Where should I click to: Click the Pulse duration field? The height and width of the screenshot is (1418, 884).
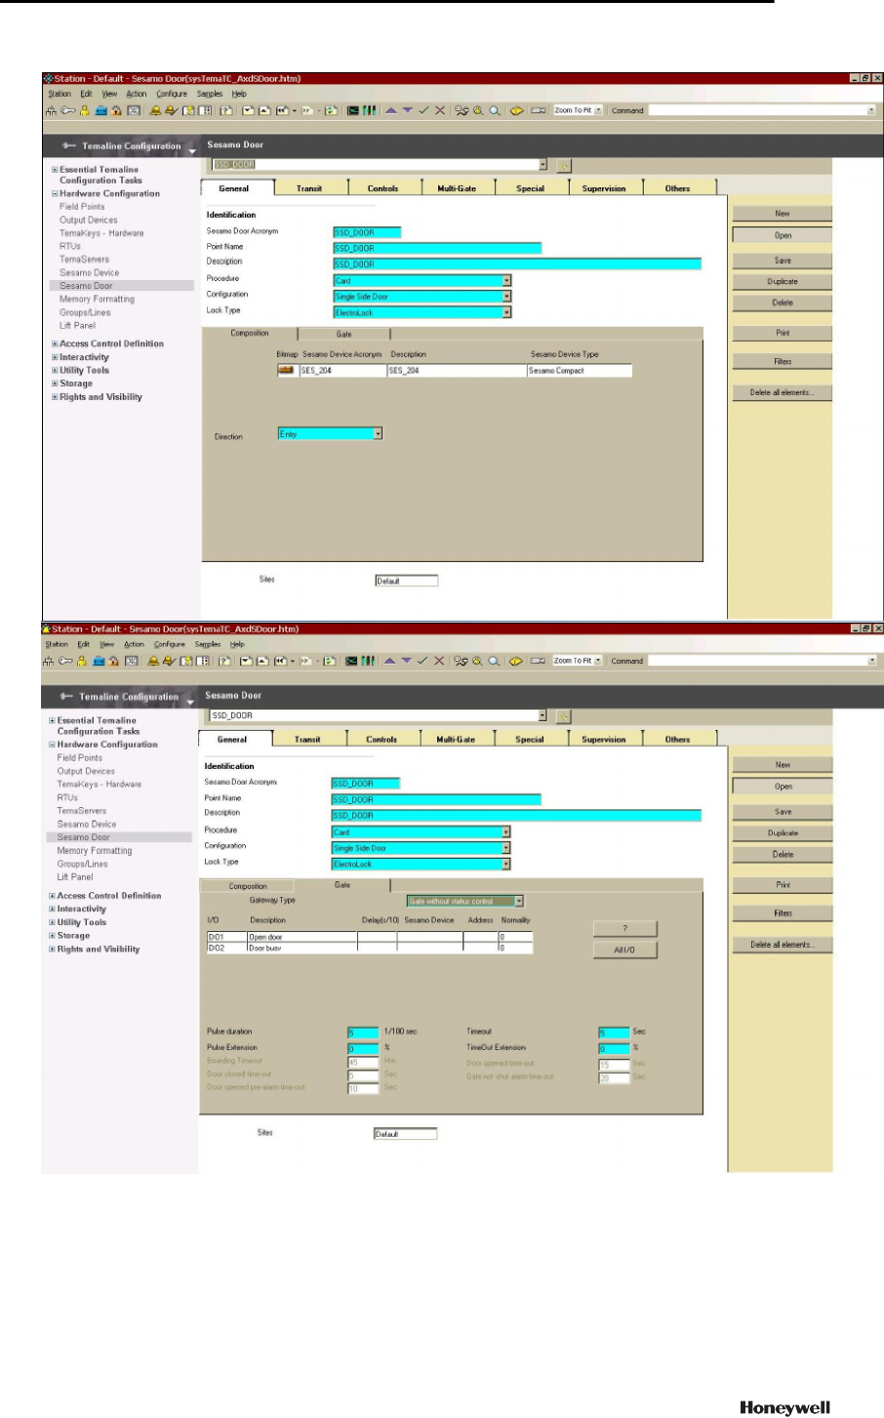tap(363, 1033)
